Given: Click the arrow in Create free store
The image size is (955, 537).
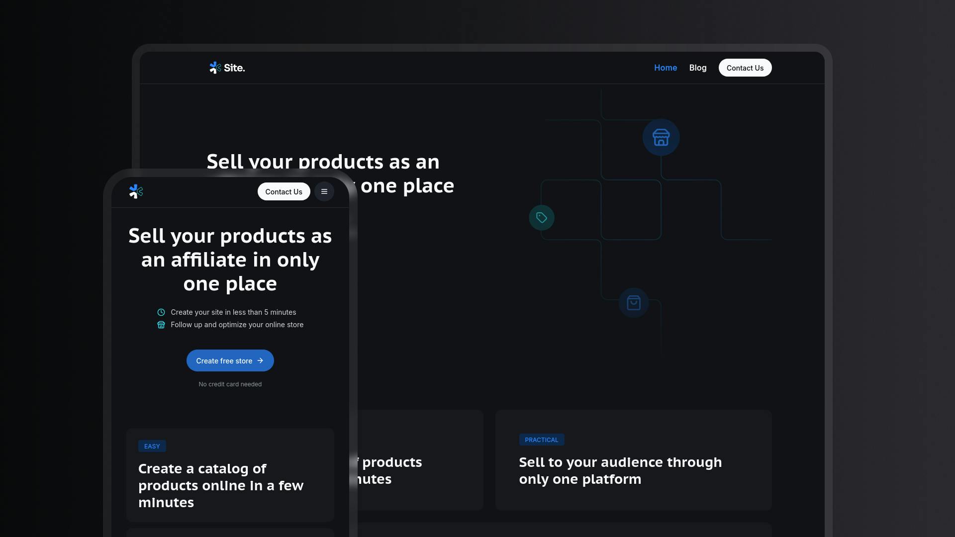Looking at the screenshot, I should point(260,360).
